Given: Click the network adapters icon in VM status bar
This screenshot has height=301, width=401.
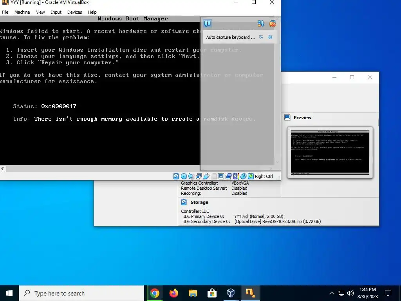Looking at the screenshot, I should click(199, 176).
